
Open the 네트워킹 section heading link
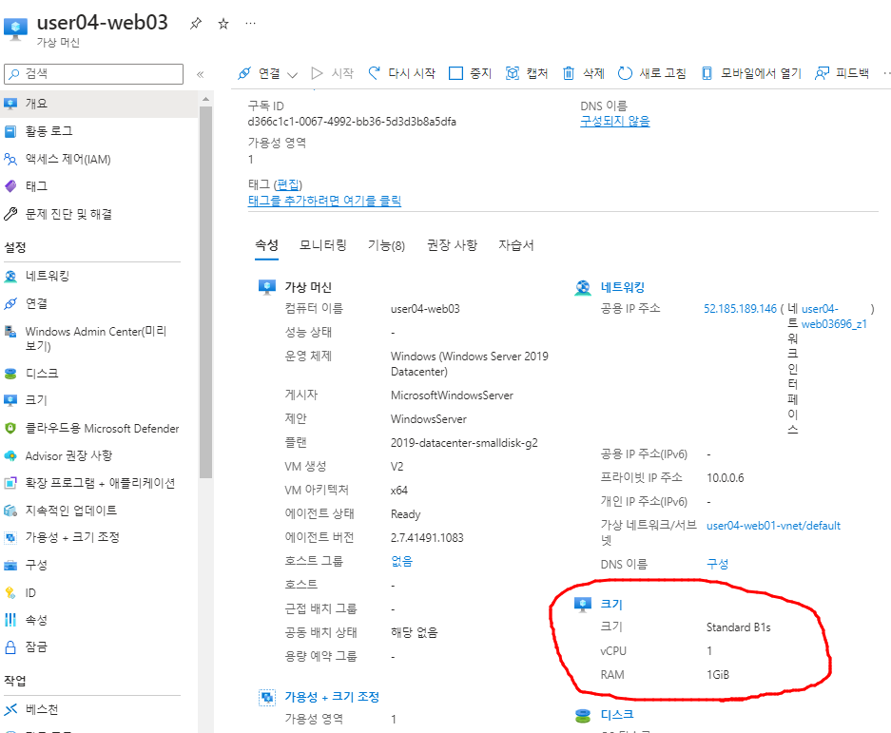(x=623, y=287)
